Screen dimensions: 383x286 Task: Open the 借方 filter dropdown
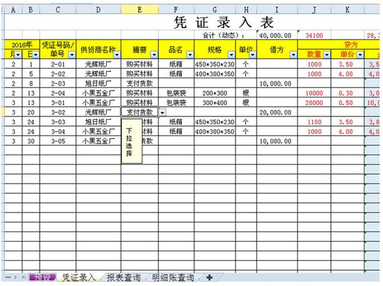coord(294,54)
